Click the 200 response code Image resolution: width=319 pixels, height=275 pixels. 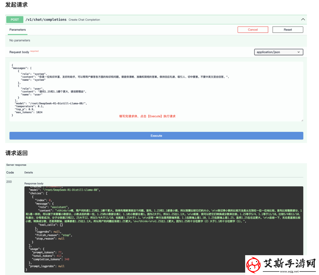coord(9,182)
